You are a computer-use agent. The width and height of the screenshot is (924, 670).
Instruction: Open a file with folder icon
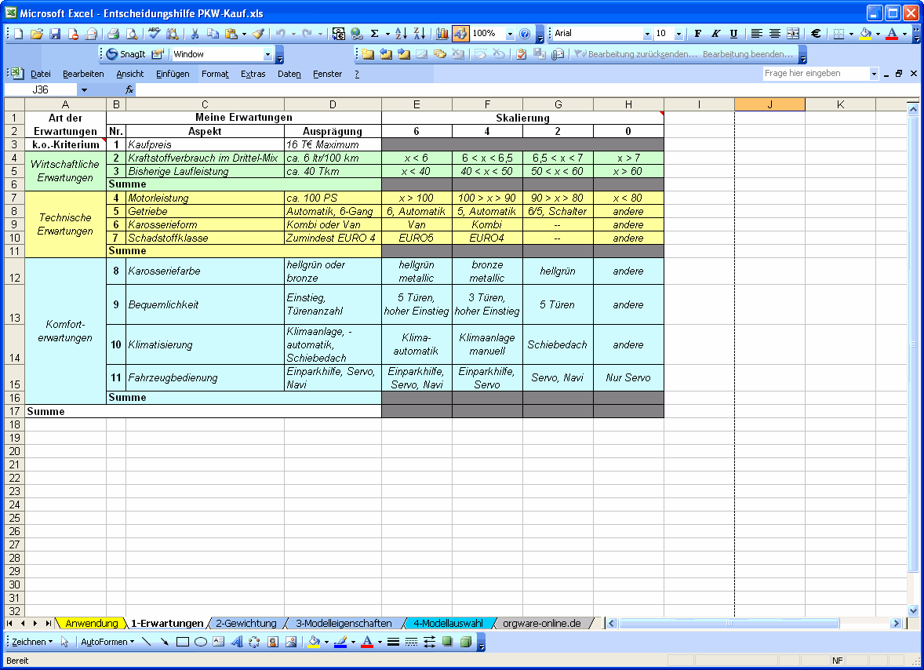click(37, 34)
